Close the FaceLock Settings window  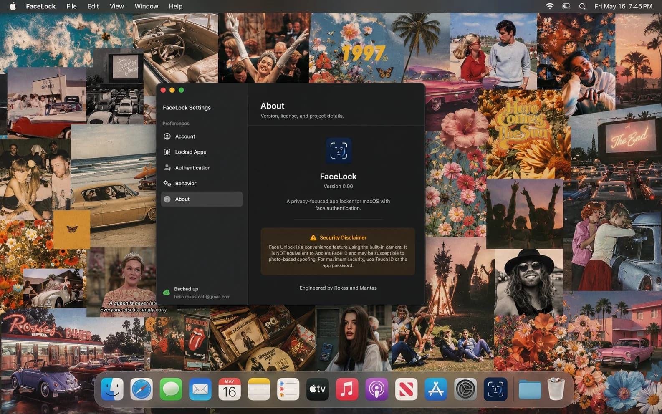coord(163,90)
